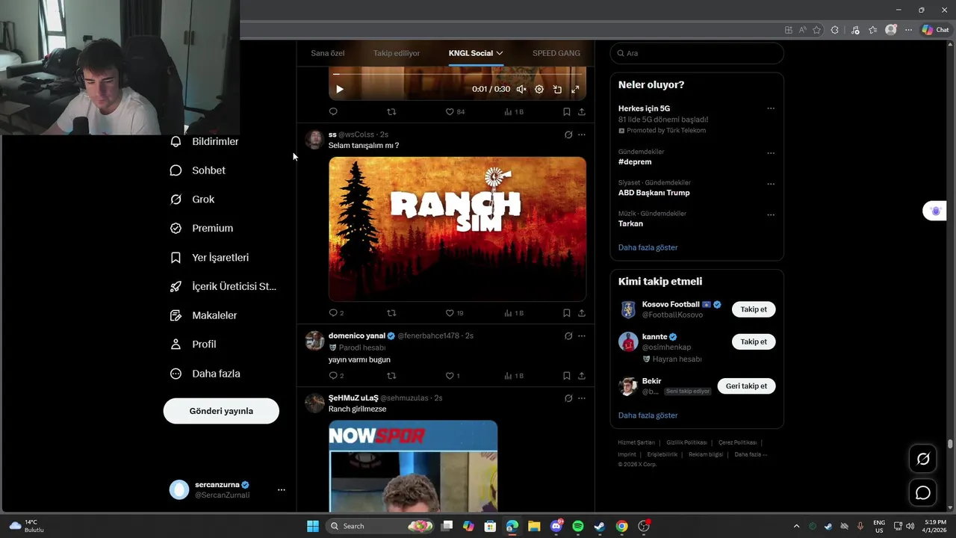
Task: Toggle video picture-in-picture icon
Action: 557,89
